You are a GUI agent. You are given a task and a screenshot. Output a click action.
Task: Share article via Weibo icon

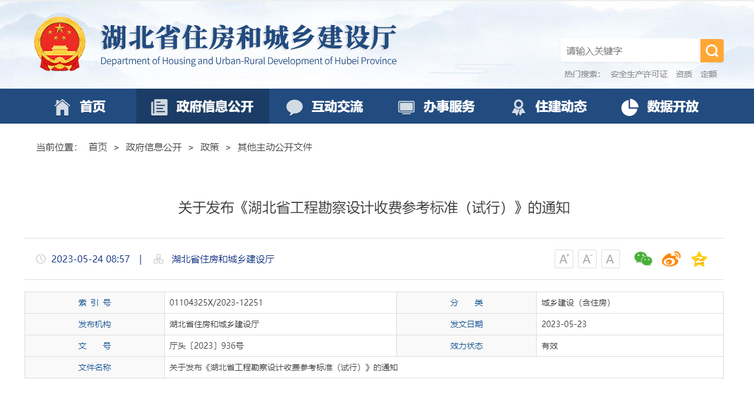671,259
